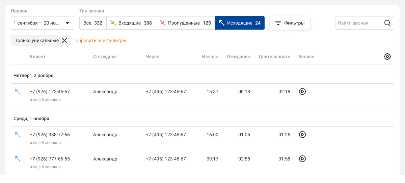Screen dimensions: 405x183
Task: Expand 'и ещё 5 звонков' under first call
Action: [45, 100]
